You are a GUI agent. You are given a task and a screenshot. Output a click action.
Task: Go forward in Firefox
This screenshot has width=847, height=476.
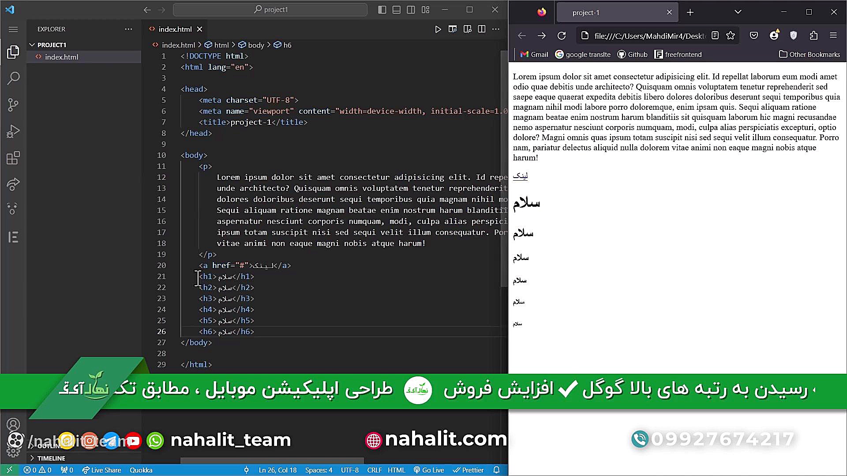pos(542,36)
